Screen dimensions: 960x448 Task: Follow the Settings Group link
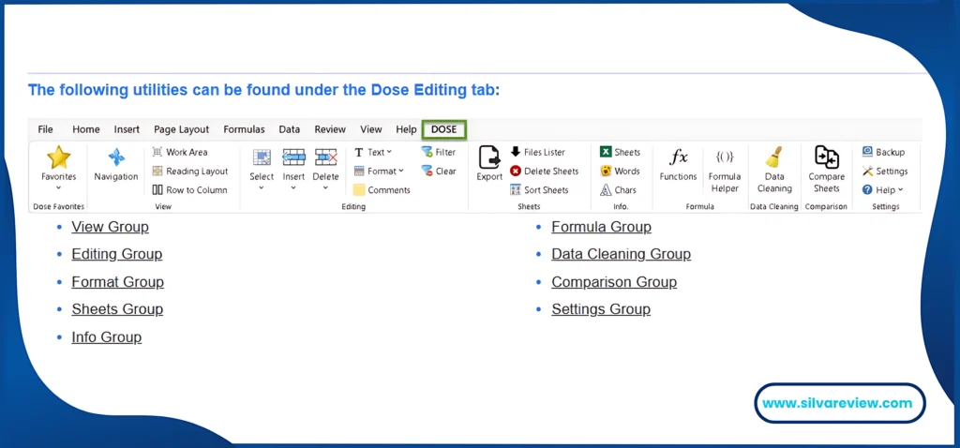tap(601, 309)
